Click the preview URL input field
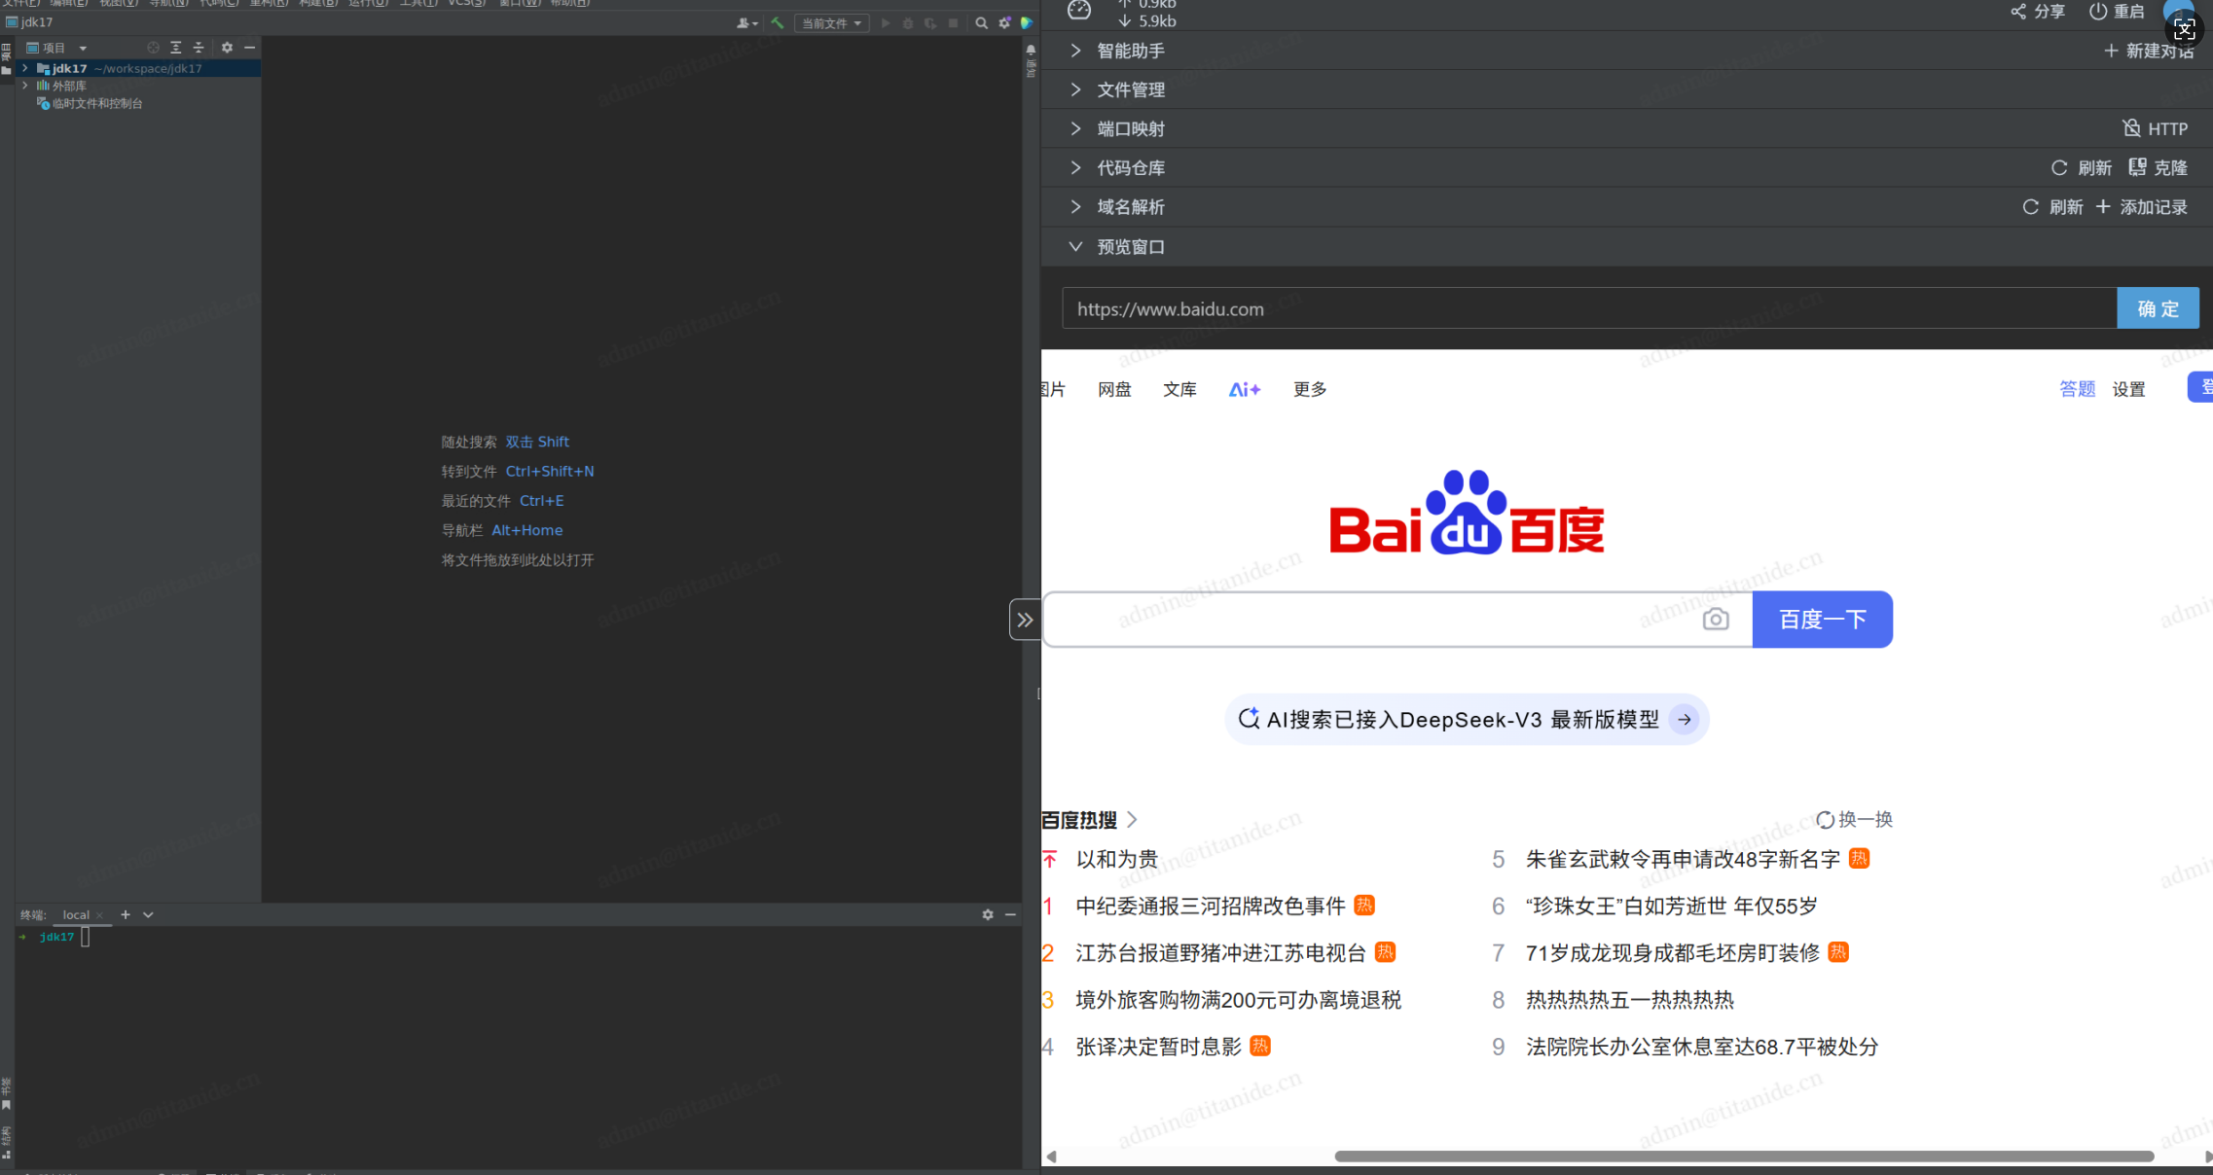Image resolution: width=2213 pixels, height=1175 pixels. [1588, 309]
